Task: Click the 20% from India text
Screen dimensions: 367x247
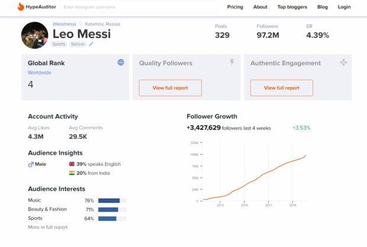Action: (x=93, y=173)
